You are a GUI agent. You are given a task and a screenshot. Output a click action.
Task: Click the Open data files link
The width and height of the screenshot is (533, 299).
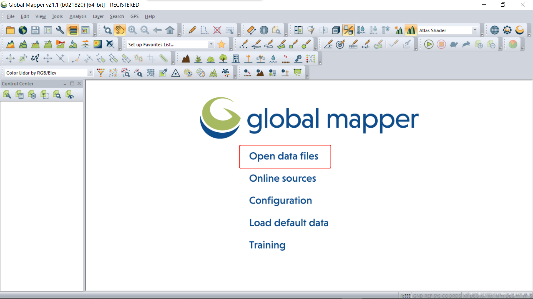point(284,156)
